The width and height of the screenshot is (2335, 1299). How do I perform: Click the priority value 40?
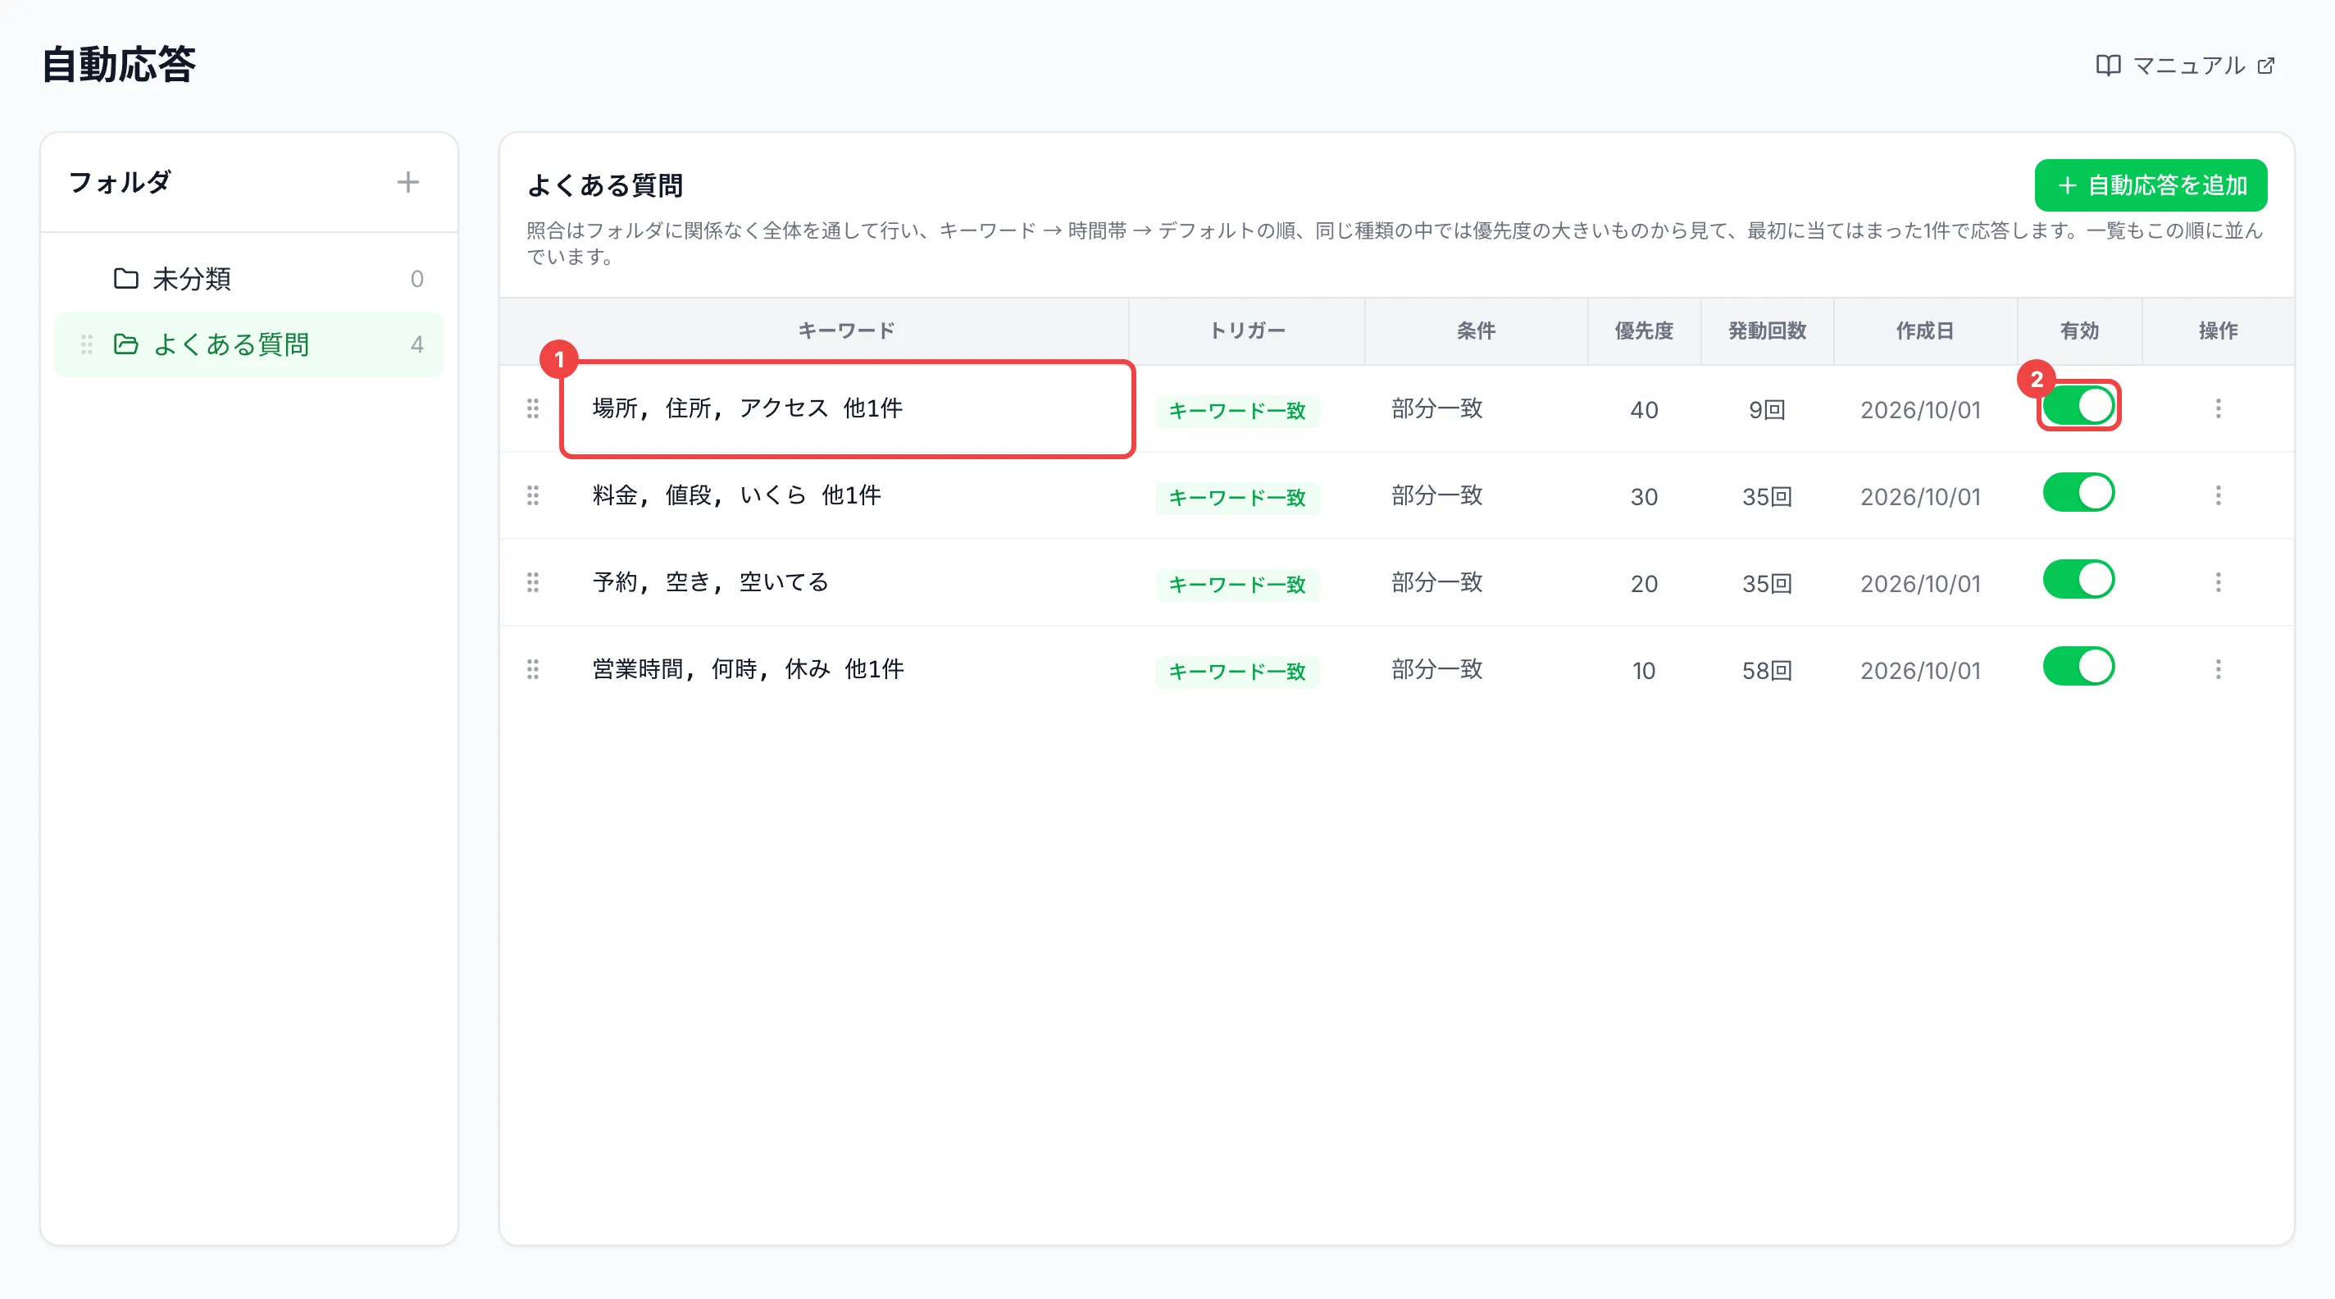coord(1643,410)
